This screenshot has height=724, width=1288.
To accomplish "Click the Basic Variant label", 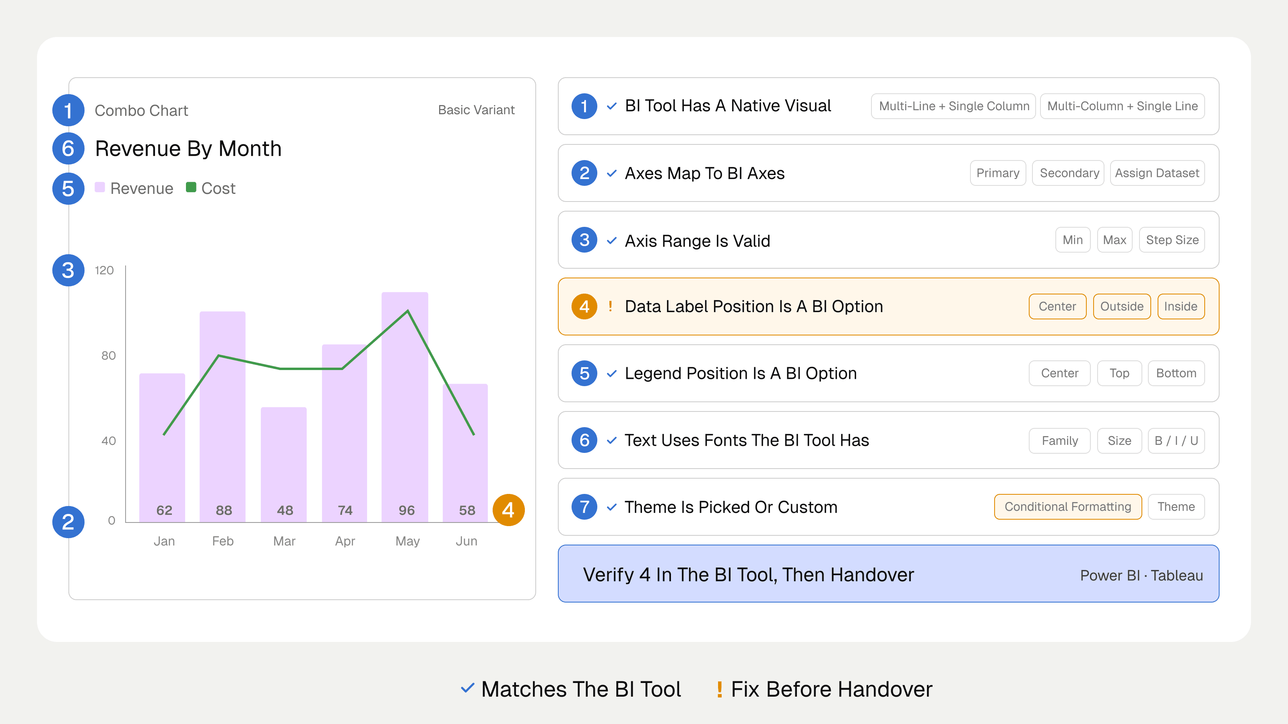I will point(477,110).
